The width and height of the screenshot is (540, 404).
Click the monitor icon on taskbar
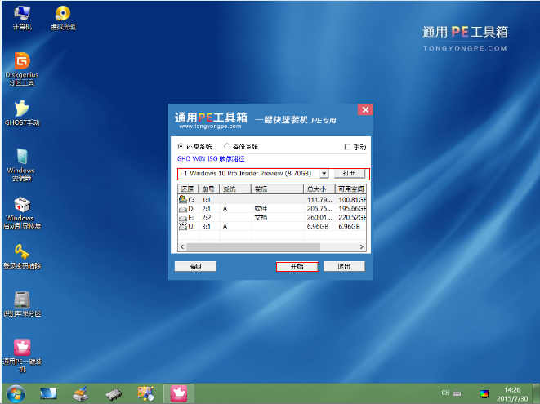click(48, 393)
